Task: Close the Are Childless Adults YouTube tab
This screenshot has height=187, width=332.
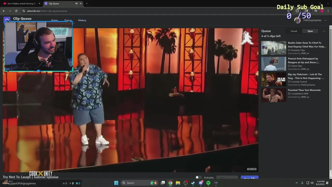Action: [39, 4]
